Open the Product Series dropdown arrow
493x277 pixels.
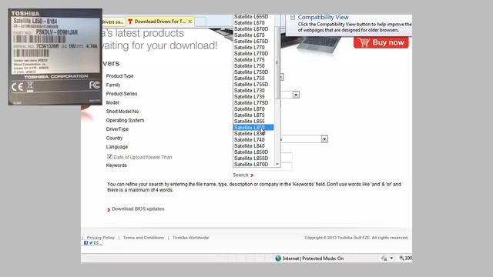[x=296, y=95]
